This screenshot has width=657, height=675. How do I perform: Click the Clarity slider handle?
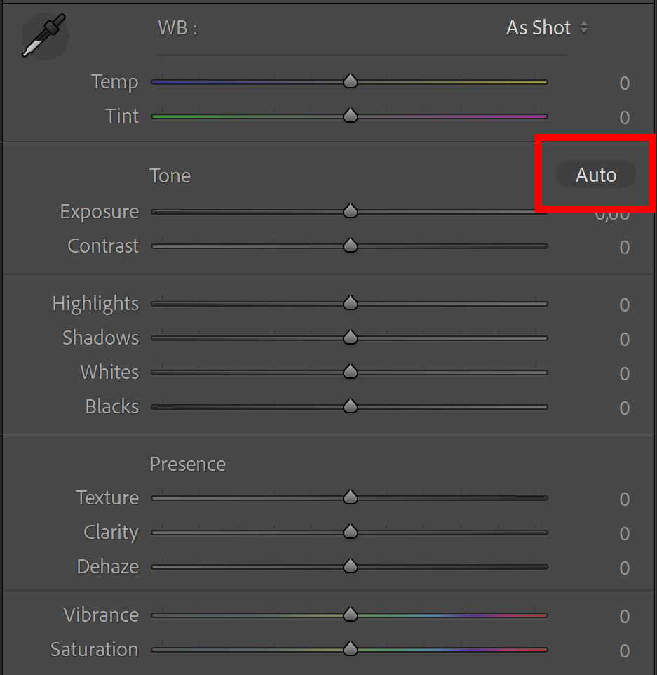tap(351, 532)
